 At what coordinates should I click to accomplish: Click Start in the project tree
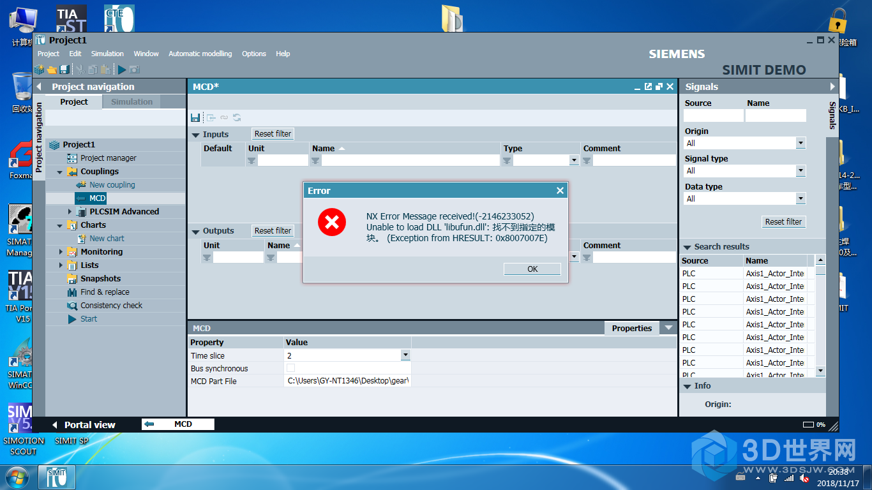89,319
